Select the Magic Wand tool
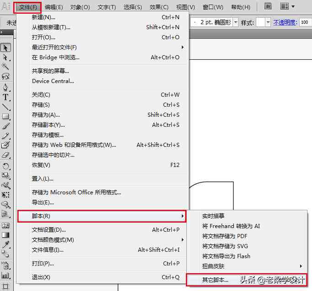Viewport: 312px width, 291px height. [5, 67]
